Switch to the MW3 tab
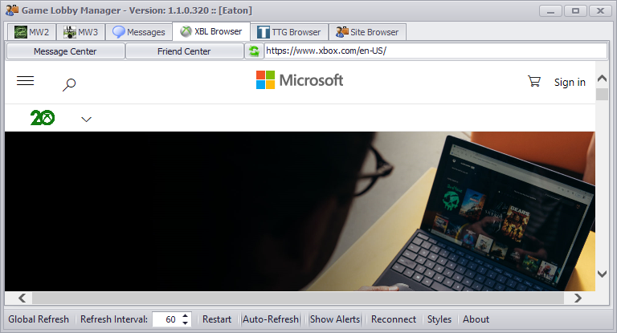Image resolution: width=617 pixels, height=333 pixels. pos(80,32)
